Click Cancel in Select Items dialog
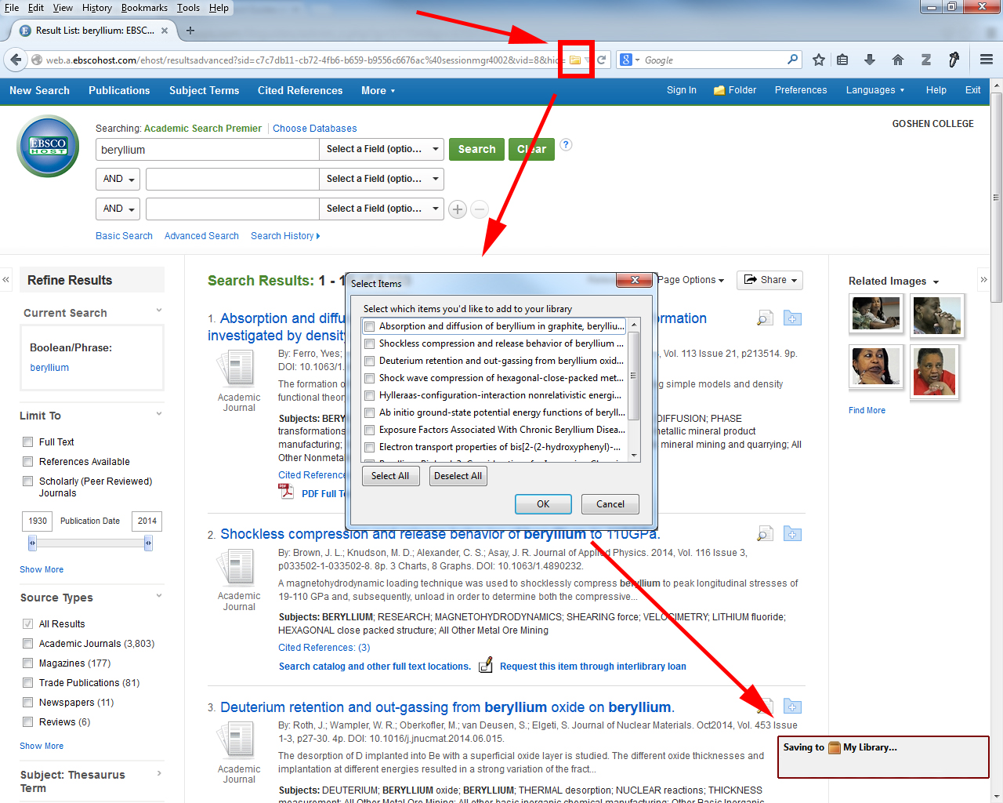The height and width of the screenshot is (803, 1003). 610,504
